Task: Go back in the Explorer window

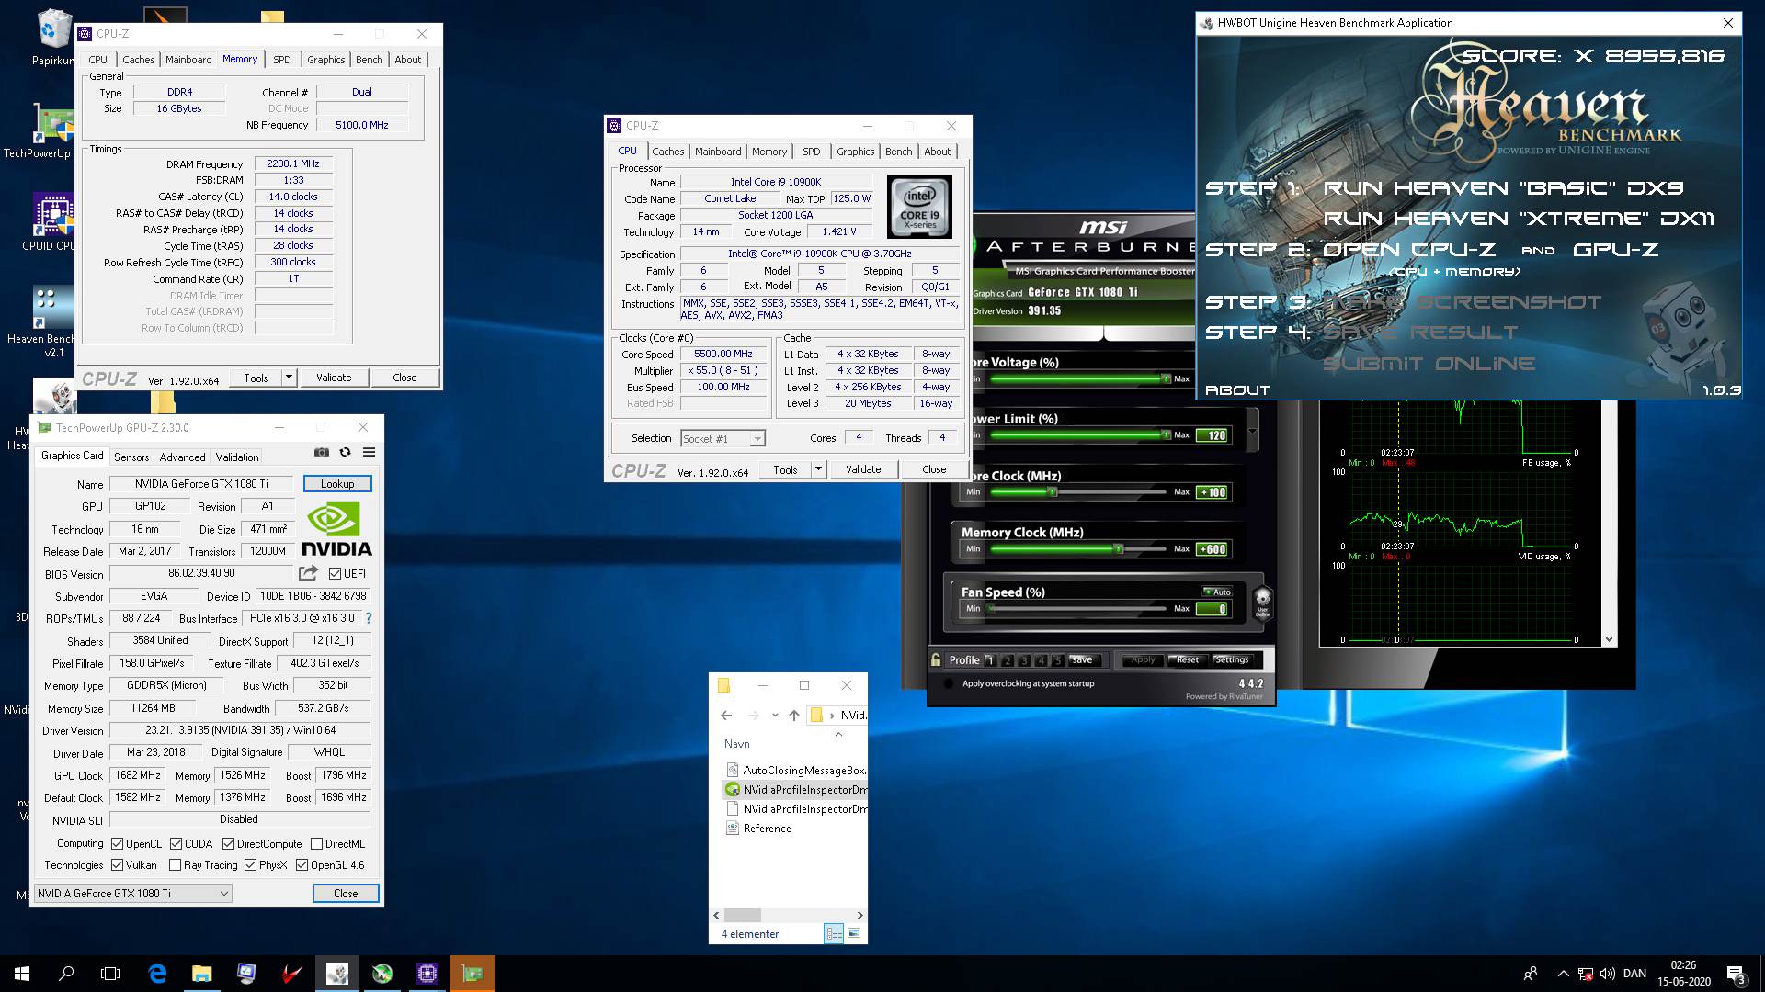Action: pos(726,716)
